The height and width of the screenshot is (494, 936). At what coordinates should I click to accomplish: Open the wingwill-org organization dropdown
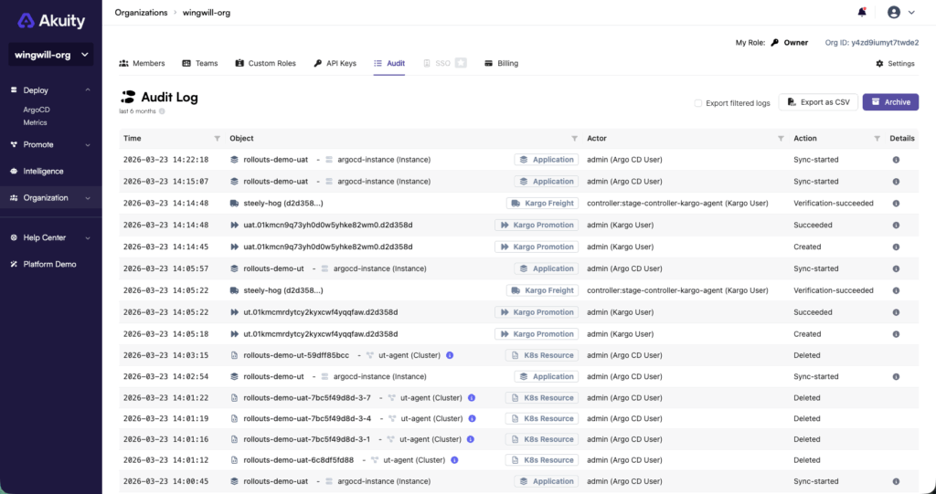point(51,54)
